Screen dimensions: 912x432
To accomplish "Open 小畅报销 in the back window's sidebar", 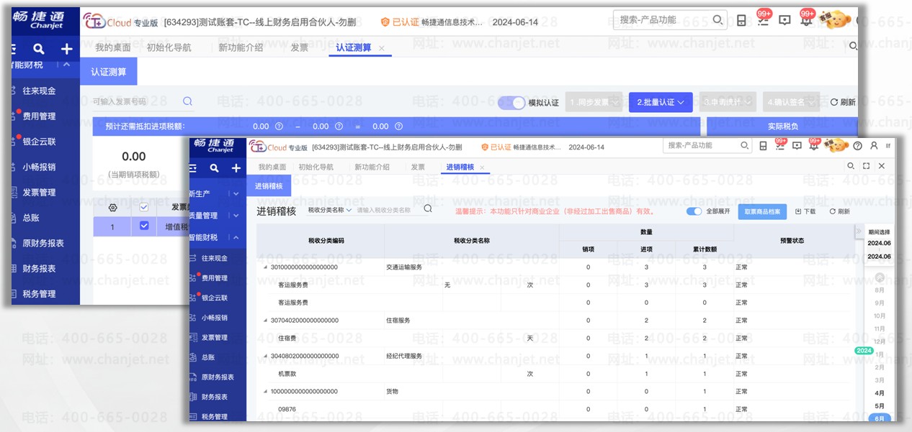I will [x=39, y=167].
